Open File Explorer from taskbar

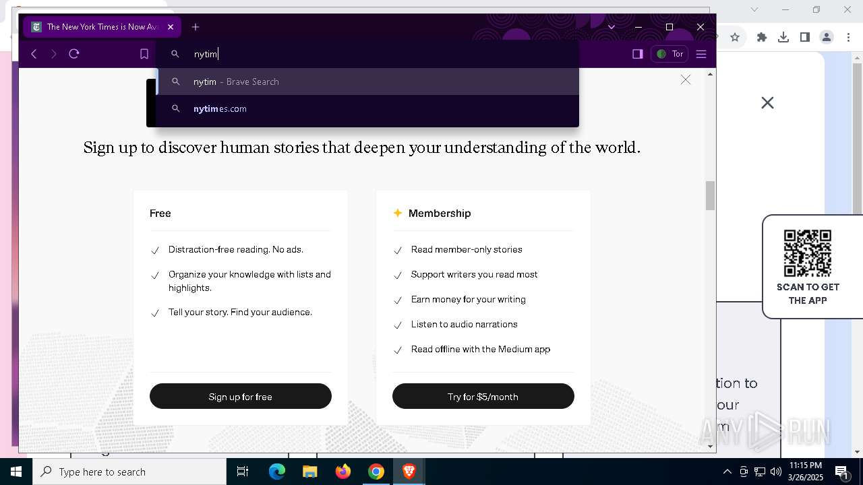[x=309, y=472]
